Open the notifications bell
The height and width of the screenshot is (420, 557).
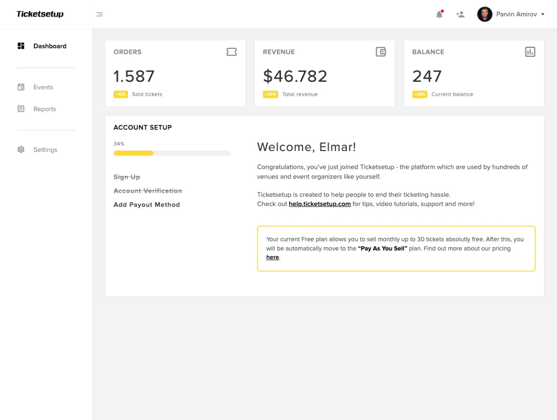[439, 14]
